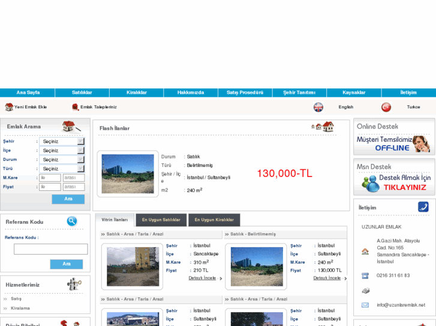Open the Hakkımızda page
This screenshot has height=326, width=436.
[191, 93]
